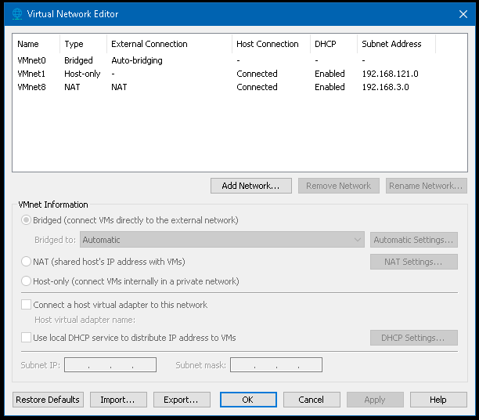Choose the NAT radio option
Screen dimensions: 479x420
[x=27, y=262]
